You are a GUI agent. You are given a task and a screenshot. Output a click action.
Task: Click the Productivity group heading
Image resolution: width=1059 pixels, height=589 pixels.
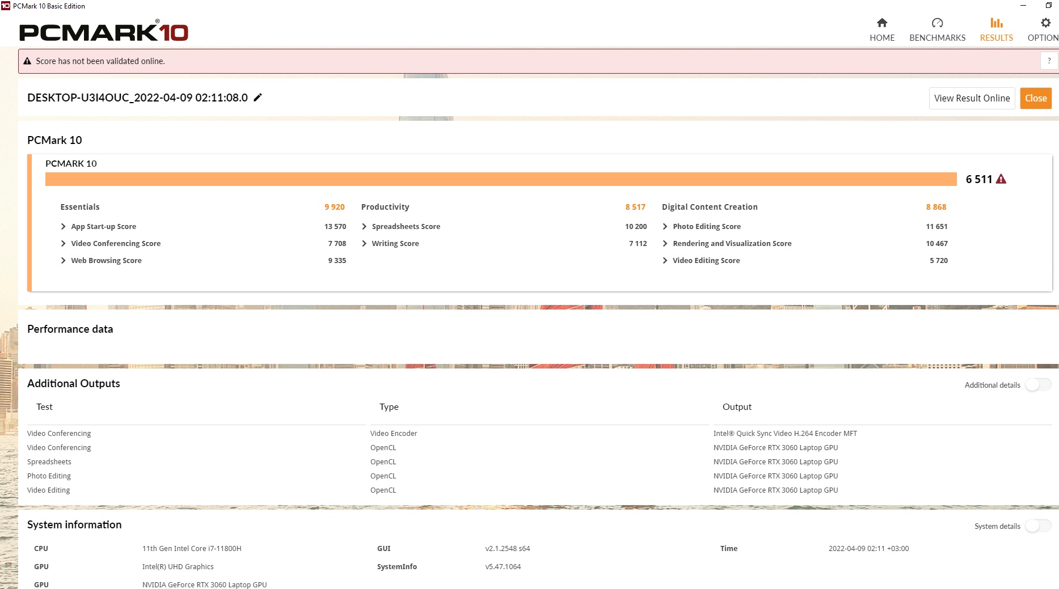[x=385, y=207]
